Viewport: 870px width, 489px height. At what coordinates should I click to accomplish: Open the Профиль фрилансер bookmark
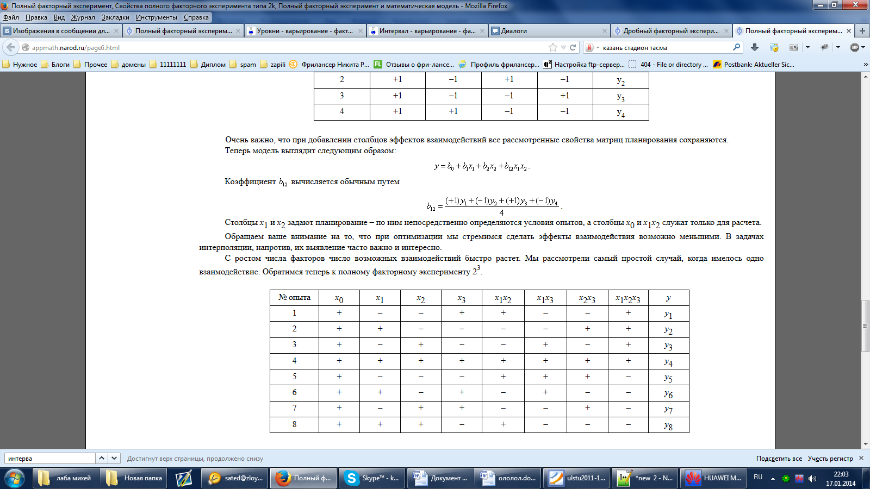(499, 64)
